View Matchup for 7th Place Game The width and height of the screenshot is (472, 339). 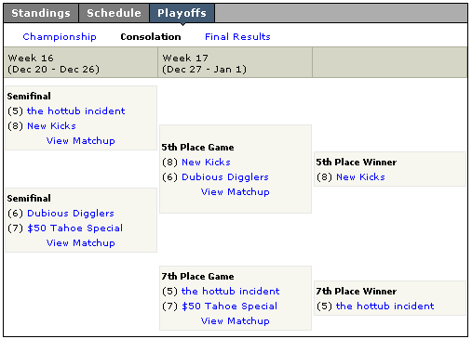click(x=236, y=320)
